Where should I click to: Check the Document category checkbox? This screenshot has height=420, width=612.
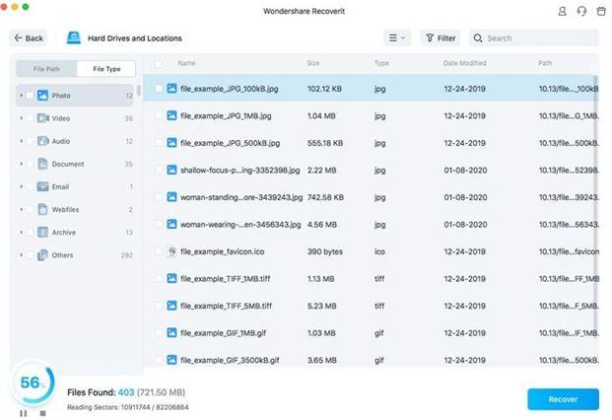click(x=30, y=164)
